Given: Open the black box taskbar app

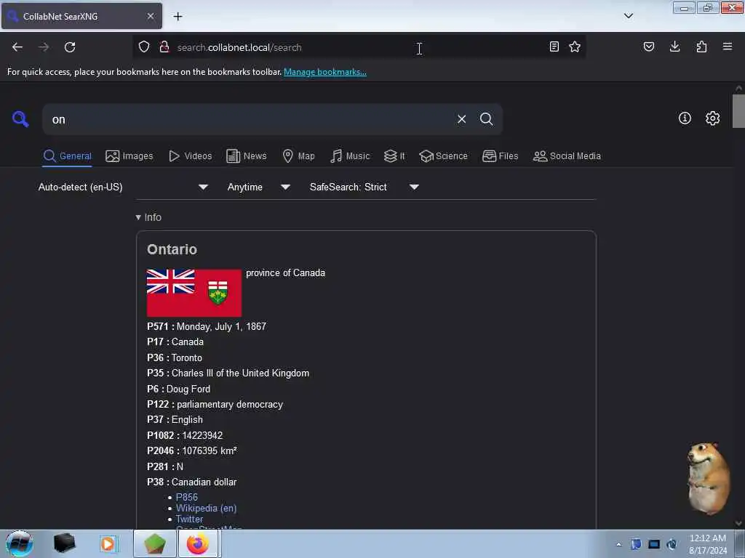Looking at the screenshot, I should pos(64,543).
